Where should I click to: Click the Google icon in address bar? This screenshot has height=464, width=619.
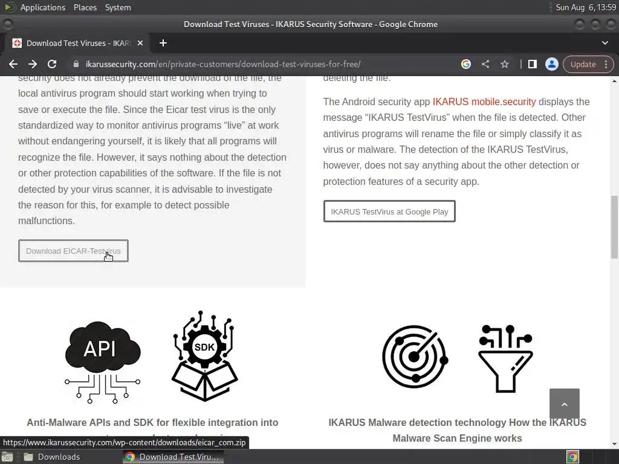(466, 64)
